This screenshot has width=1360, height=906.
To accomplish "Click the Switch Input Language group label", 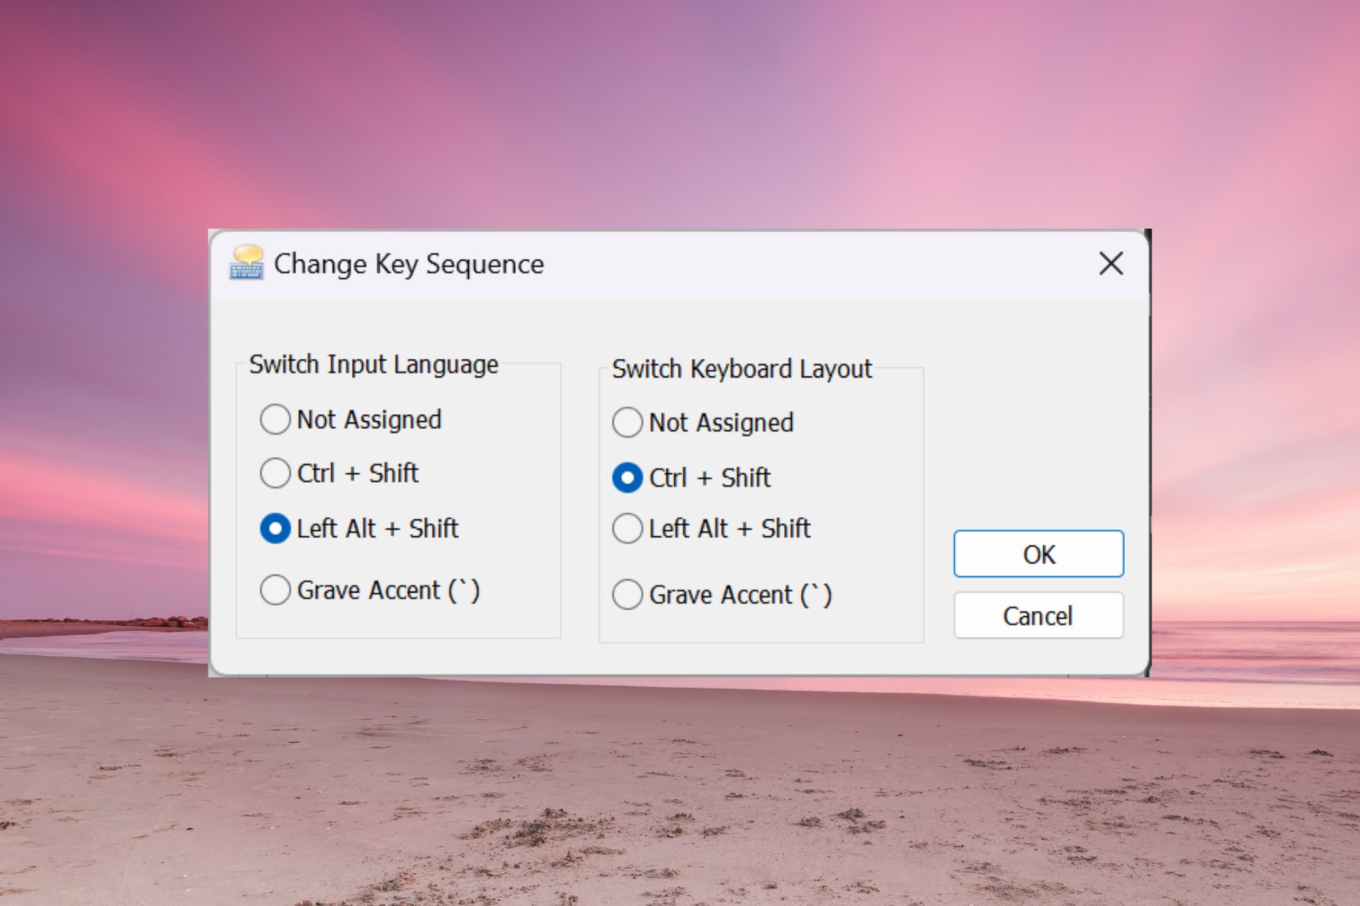I will (375, 365).
